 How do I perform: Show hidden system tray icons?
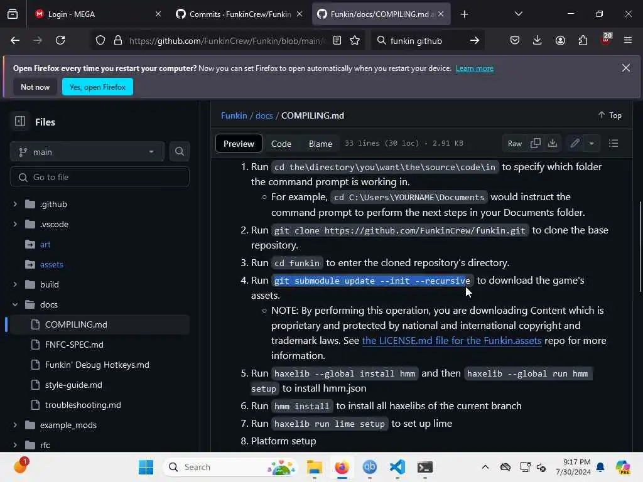[x=485, y=467]
